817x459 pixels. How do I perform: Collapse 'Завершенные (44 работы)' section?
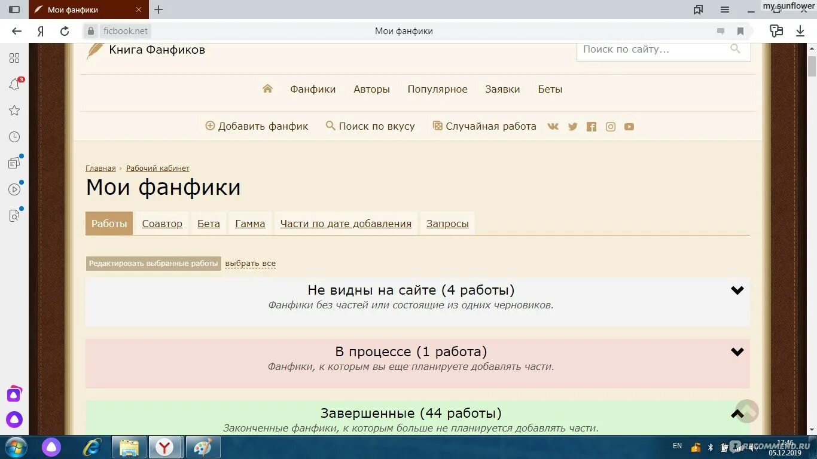[x=737, y=414]
